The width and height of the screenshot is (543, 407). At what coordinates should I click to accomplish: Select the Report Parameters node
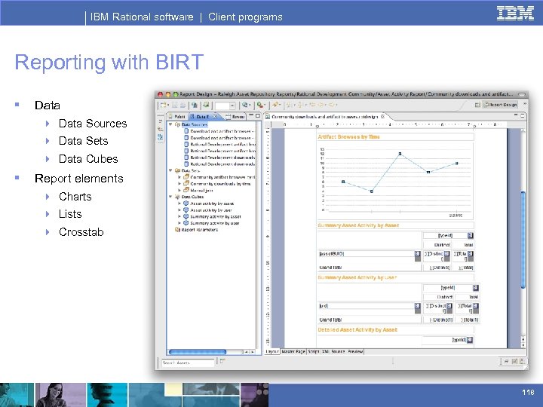(x=196, y=229)
